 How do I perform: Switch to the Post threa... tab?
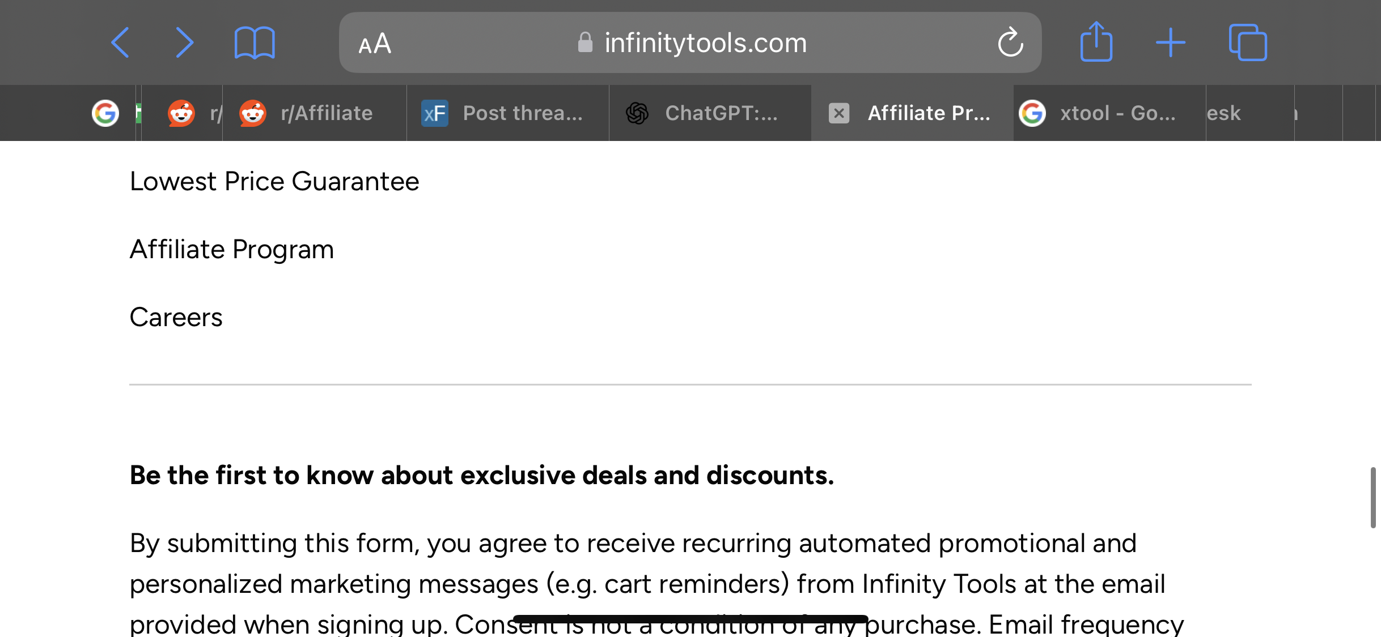[x=508, y=113]
